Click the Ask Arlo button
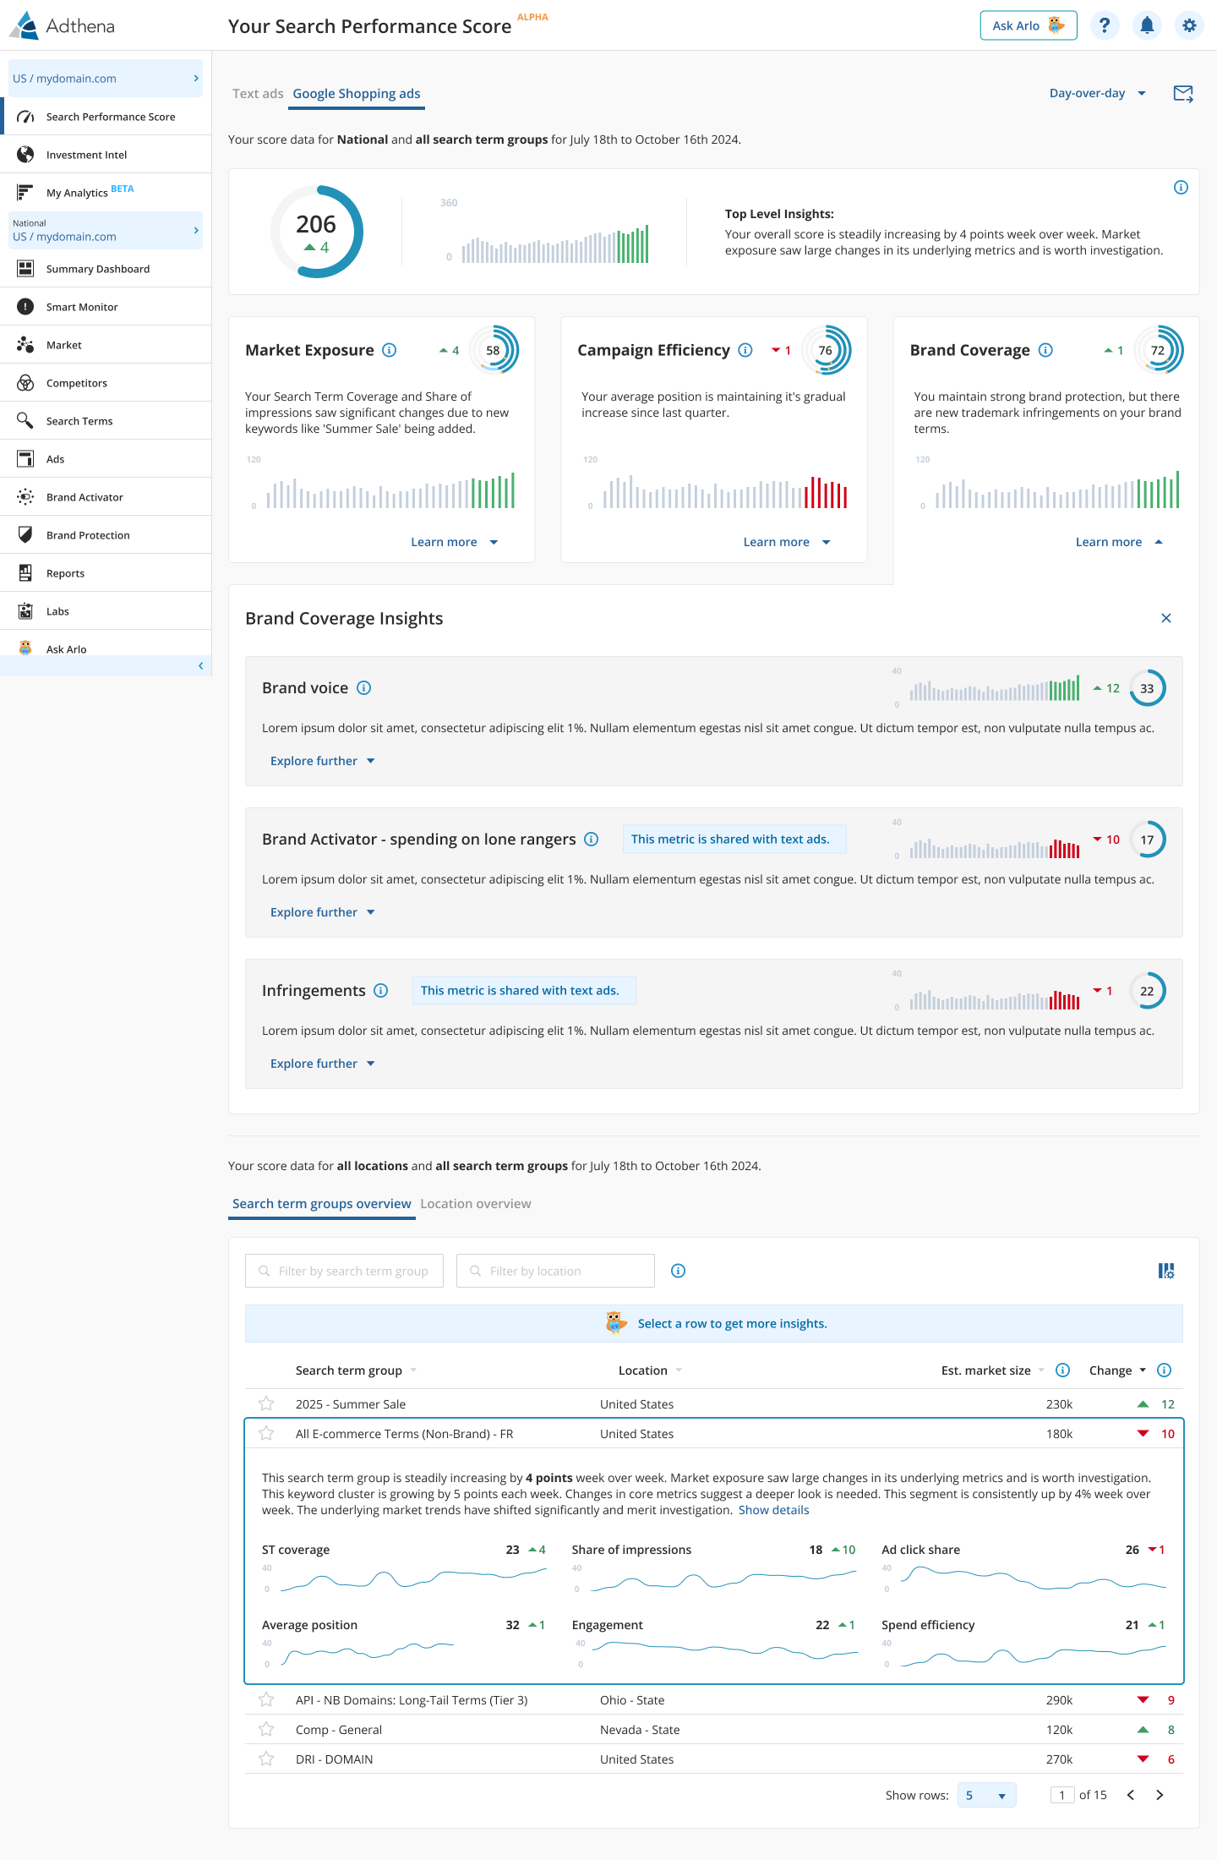This screenshot has width=1217, height=1860. click(1028, 25)
